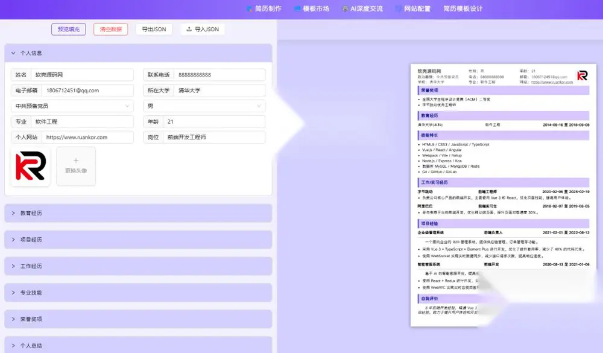This screenshot has width=603, height=353.
Task: Click the 导入JSON button
Action: 203,29
